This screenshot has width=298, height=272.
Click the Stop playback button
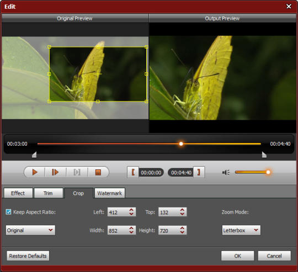[98, 172]
